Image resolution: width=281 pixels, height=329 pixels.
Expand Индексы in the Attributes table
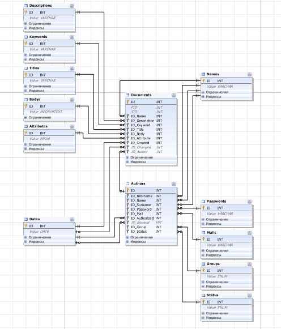tap(25, 149)
